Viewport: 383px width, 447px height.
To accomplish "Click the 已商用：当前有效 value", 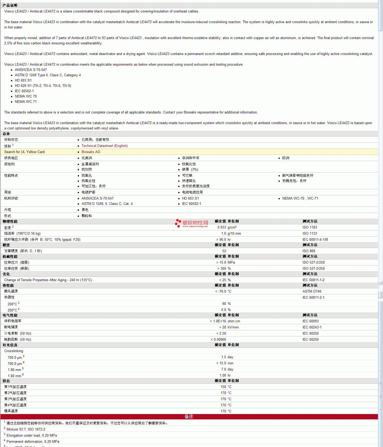I will pyautogui.click(x=95, y=140).
